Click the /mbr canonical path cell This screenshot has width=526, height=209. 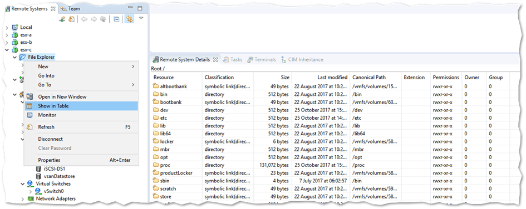358,149
